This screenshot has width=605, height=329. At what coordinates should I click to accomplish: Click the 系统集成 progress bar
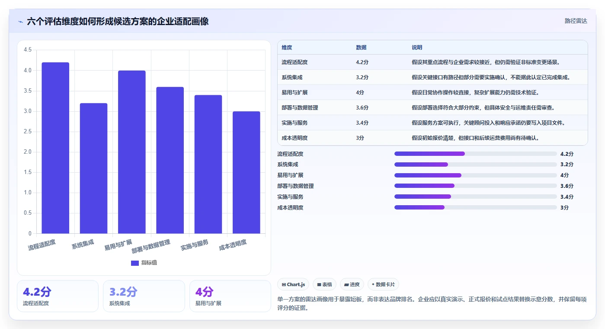point(476,164)
